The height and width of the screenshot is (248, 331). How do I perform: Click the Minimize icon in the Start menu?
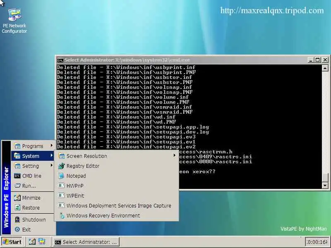pos(17,198)
